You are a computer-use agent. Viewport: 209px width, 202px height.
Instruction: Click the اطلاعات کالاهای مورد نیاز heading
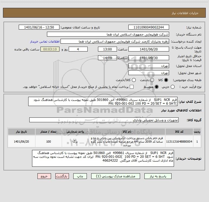pos(181,110)
